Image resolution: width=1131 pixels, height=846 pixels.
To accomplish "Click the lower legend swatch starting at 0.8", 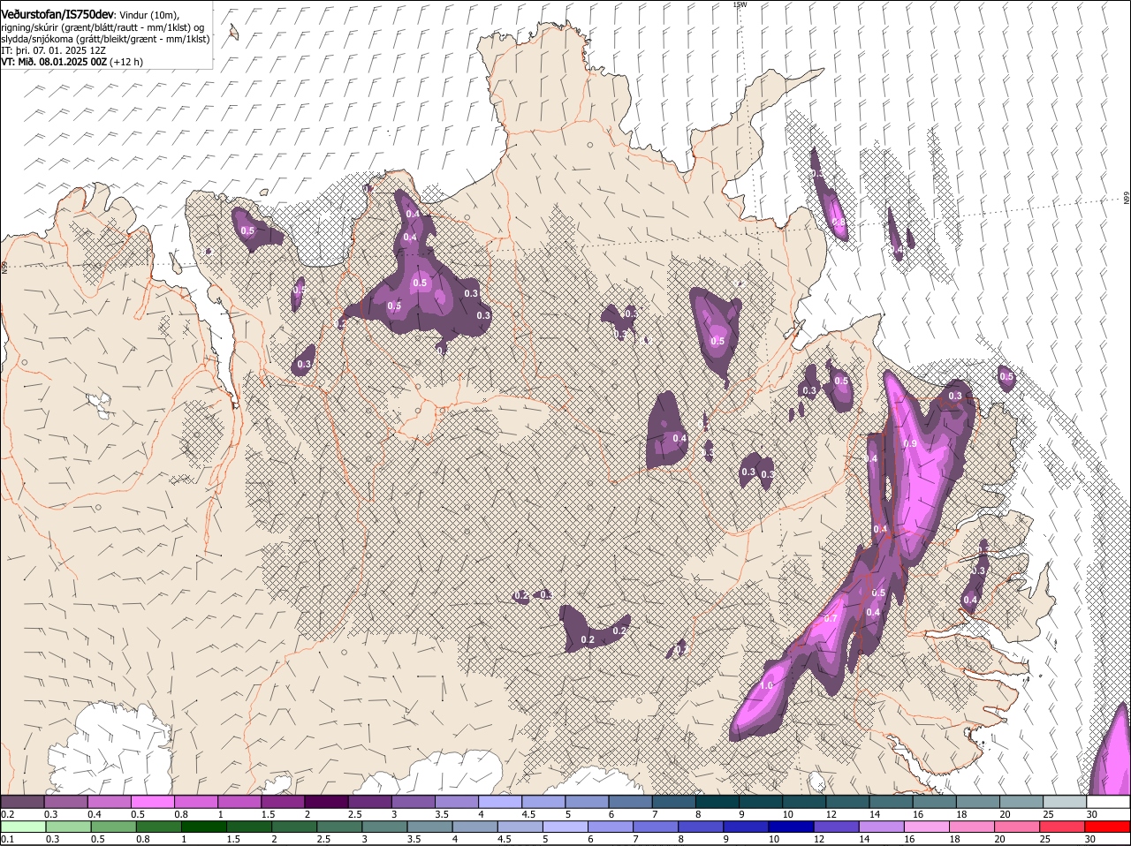I will (158, 827).
